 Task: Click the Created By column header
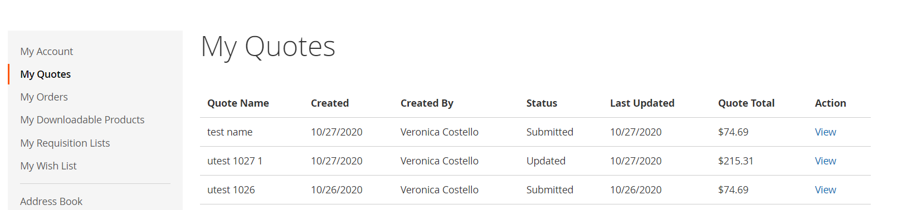(427, 103)
